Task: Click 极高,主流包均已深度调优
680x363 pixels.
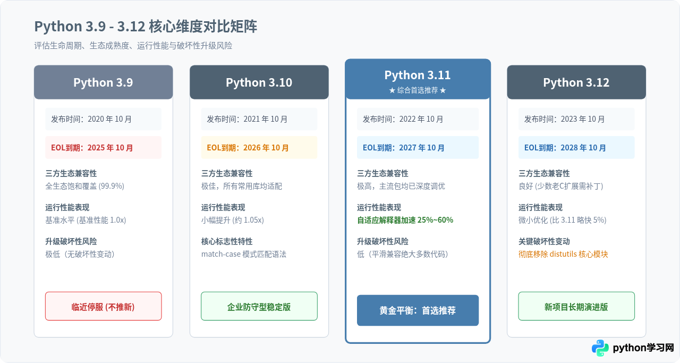Action: 401,186
